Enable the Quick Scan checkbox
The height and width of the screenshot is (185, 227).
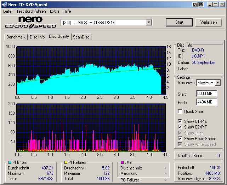click(180, 112)
